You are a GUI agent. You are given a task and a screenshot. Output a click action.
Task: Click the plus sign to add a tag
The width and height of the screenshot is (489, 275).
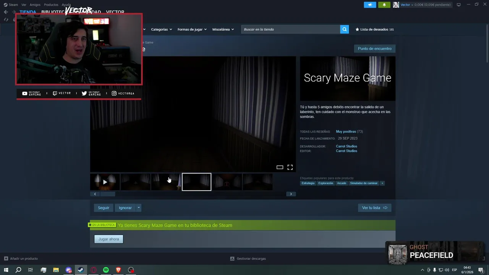point(382,183)
